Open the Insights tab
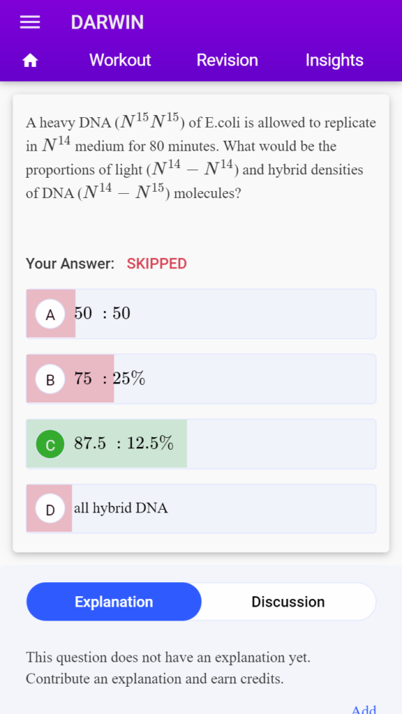Viewport: 402px width, 714px height. [x=334, y=60]
